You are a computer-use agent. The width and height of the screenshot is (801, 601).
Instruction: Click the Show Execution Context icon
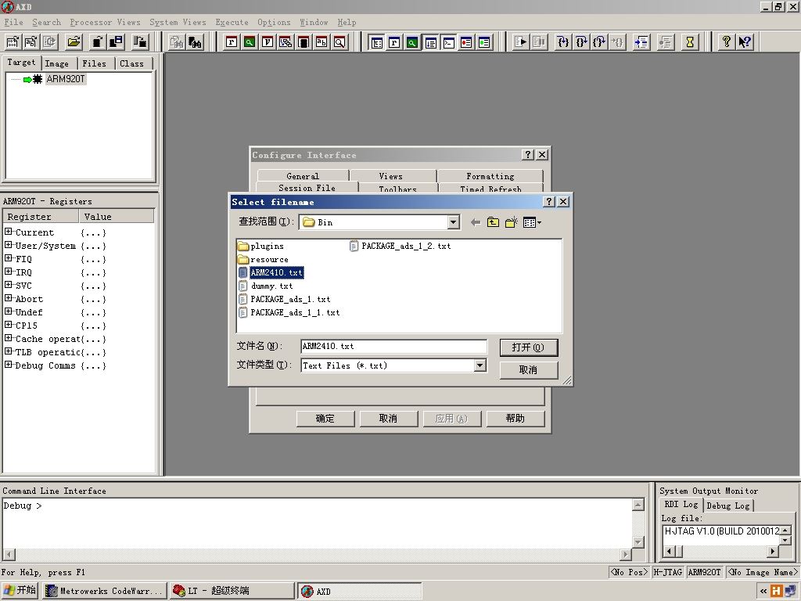pyautogui.click(x=641, y=42)
